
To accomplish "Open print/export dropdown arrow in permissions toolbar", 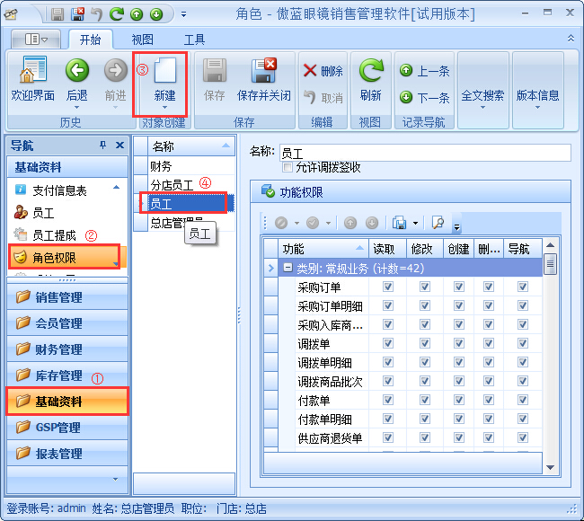I will [x=416, y=223].
